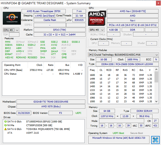Click the AMD X570 (Bixby) chipset field
Viewport: 161px width, 145px height.
51,107
